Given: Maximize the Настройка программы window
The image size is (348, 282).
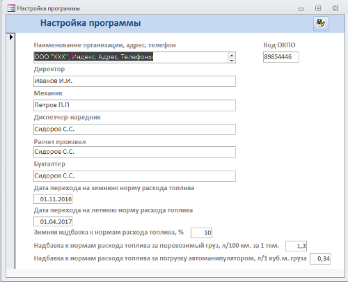Looking at the screenshot, I should point(318,8).
